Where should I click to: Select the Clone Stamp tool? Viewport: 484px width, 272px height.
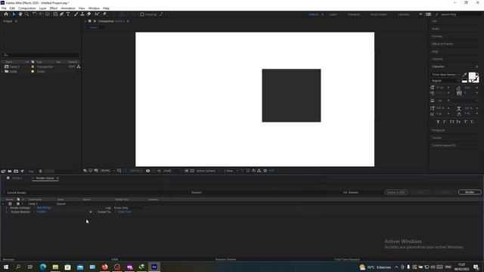point(82,14)
